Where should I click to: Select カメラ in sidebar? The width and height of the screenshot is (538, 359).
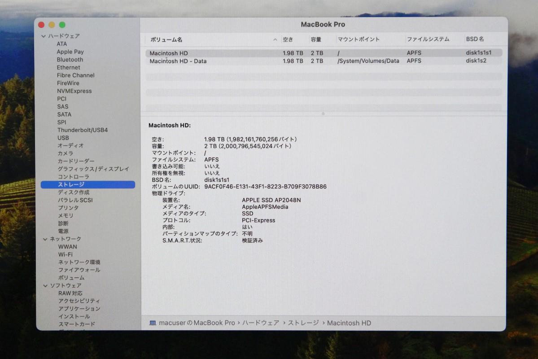click(x=65, y=153)
